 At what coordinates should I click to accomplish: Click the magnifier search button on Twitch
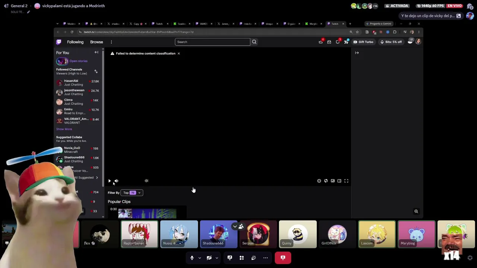254,42
